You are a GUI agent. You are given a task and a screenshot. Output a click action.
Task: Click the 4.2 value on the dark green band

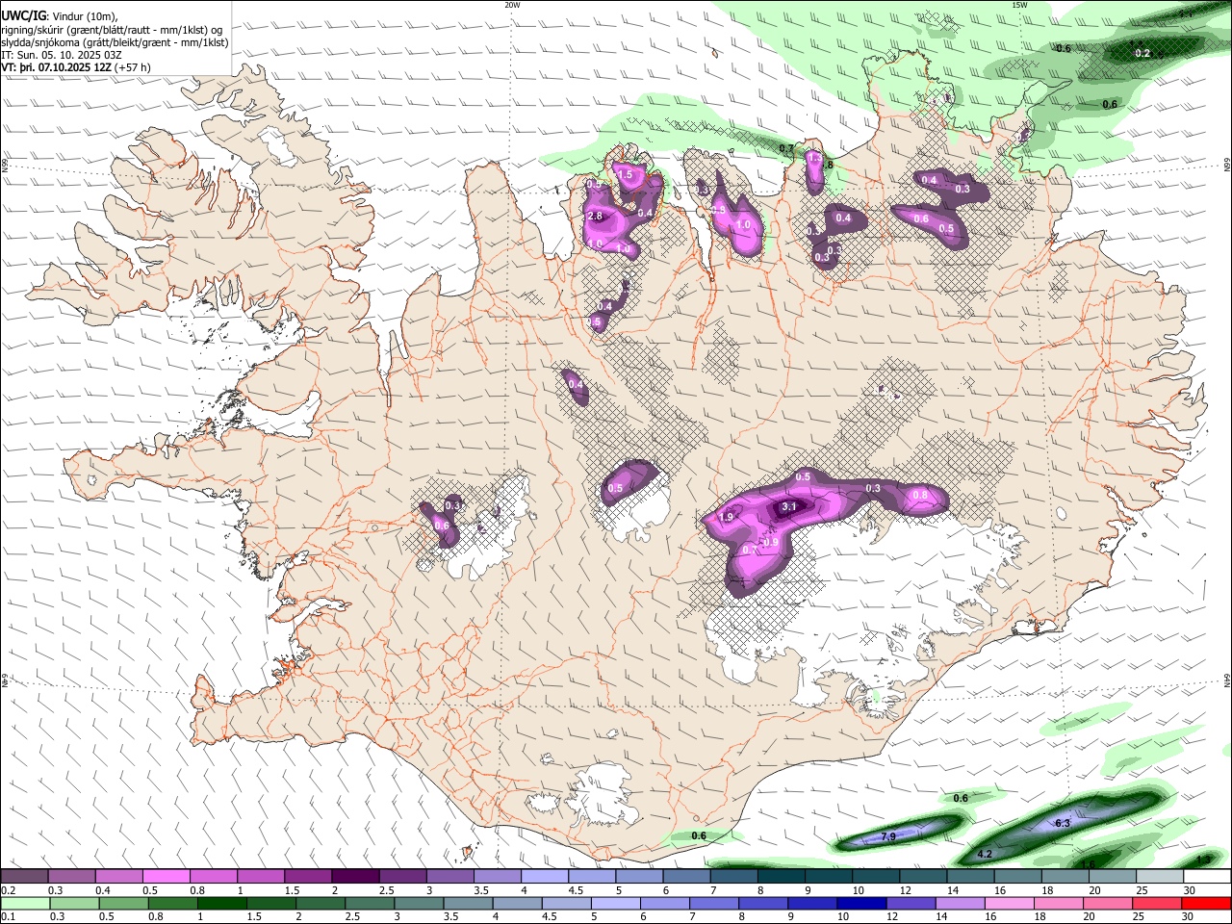tap(985, 855)
